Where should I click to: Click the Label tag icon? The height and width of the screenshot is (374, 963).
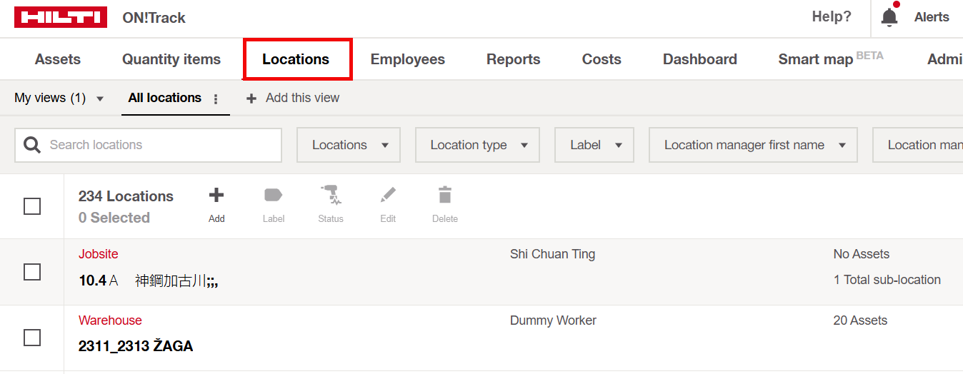coord(274,195)
